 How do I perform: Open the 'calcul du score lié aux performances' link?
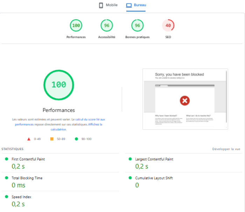90,119
